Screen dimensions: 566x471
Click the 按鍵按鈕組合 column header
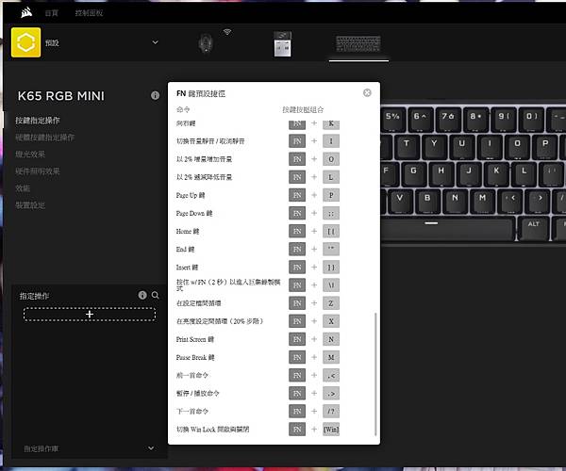(303, 109)
